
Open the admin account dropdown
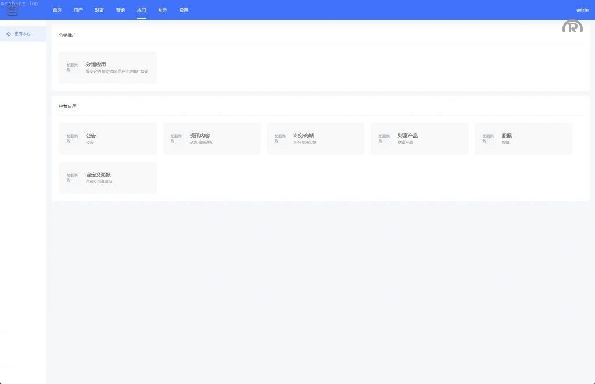pyautogui.click(x=582, y=10)
